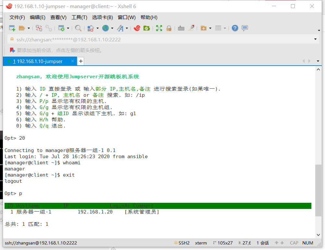Open the 查看(V) menu
This screenshot has width=325, height=250.
(x=58, y=17)
